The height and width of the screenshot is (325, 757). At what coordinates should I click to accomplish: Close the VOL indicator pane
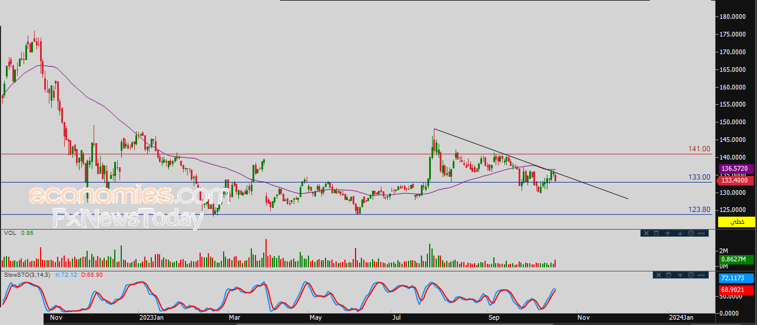(x=646, y=233)
